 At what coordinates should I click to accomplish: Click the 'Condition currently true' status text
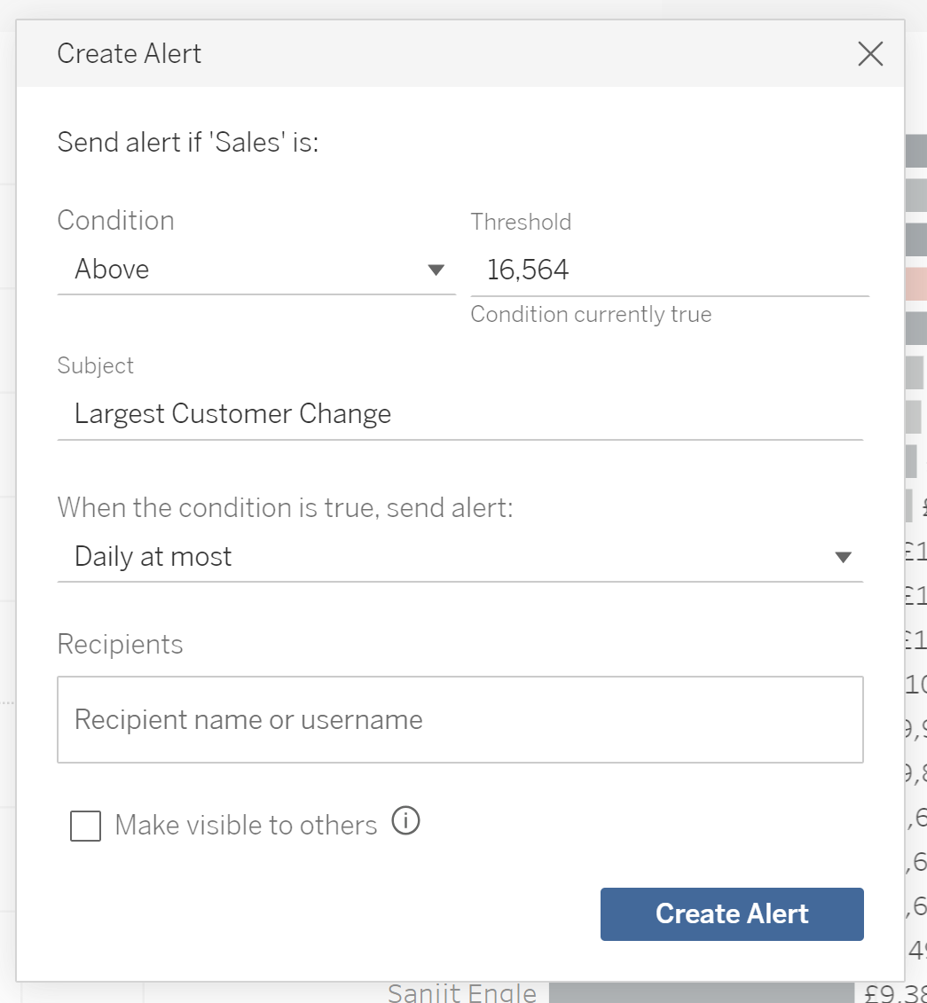[591, 315]
